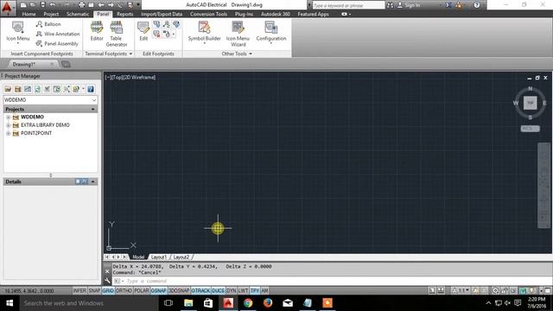
Task: Toggle SNAP mode in status bar
Action: (x=94, y=290)
